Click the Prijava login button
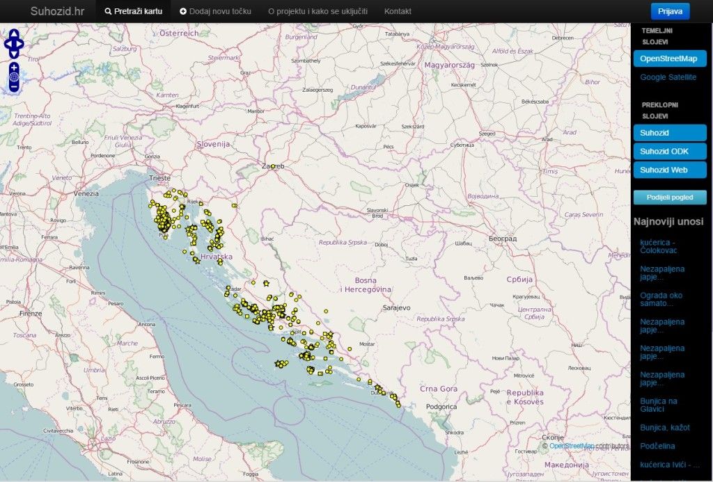Image resolution: width=713 pixels, height=482 pixels. [x=670, y=11]
